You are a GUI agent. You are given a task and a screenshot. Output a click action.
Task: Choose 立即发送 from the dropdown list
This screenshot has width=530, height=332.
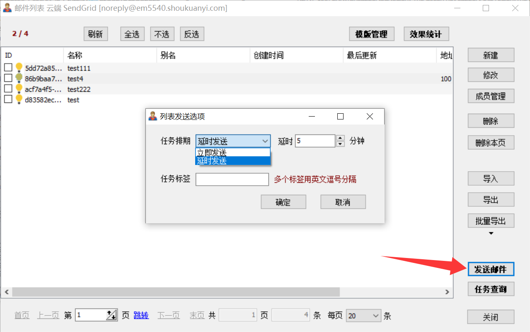(x=232, y=153)
